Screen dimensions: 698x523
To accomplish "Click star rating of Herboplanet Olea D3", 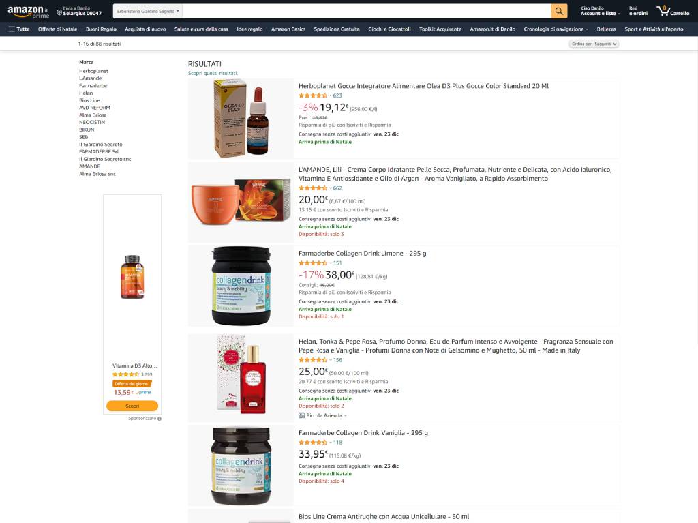I will 313,95.
